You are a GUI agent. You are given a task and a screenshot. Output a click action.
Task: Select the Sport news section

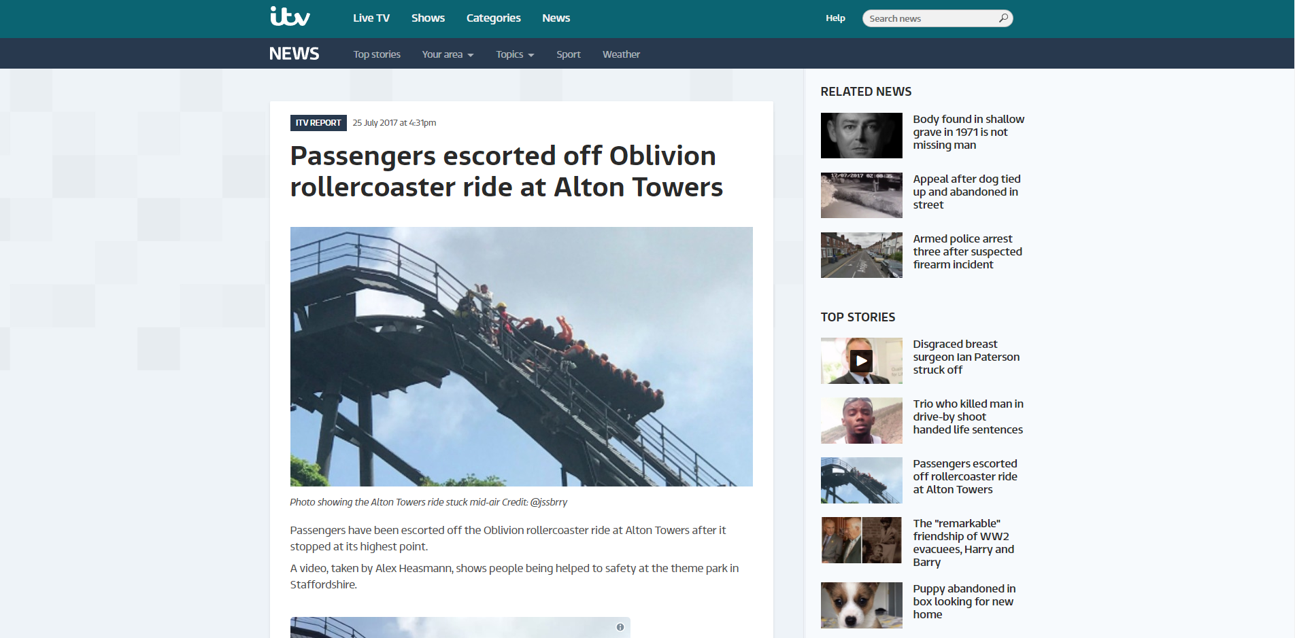point(569,54)
